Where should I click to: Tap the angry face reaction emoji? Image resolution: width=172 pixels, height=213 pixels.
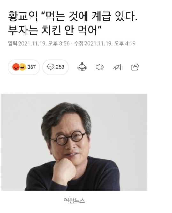[16, 67]
